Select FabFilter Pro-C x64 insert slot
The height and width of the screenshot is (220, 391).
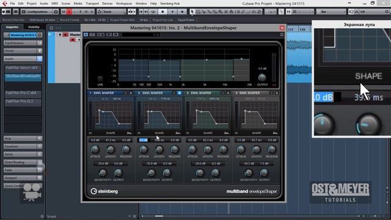23,93
